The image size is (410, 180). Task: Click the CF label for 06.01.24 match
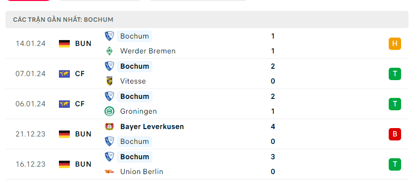pos(80,104)
